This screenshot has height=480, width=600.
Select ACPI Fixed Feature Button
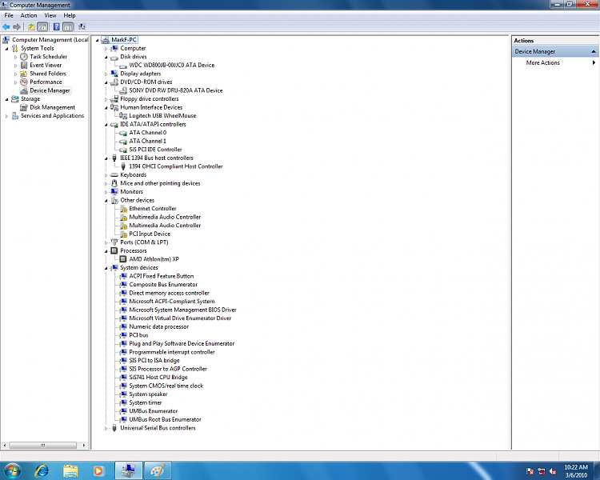coord(162,276)
